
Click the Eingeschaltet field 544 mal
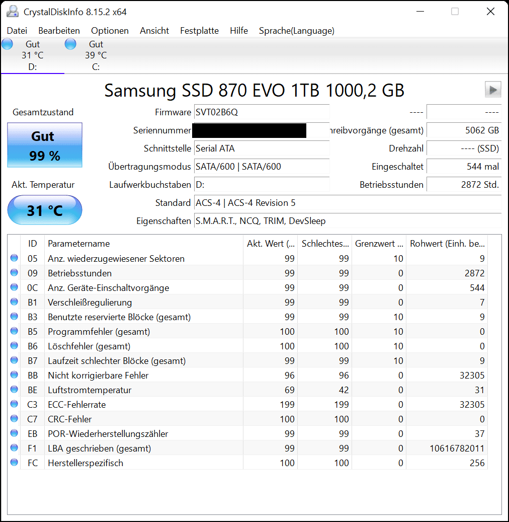coord(464,167)
